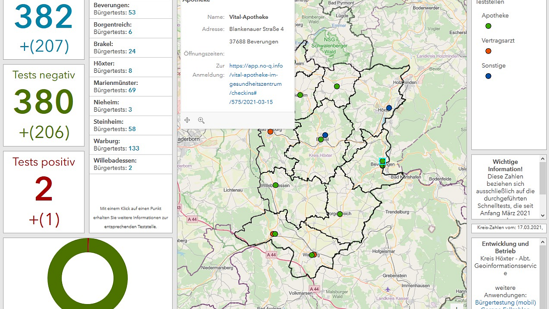This screenshot has width=549, height=309.
Task: Click the zoom-to magnifier icon in the popup
Action: coord(201,120)
